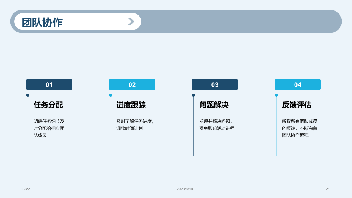
Task: Select the 反馈评估 heading
Action: point(296,105)
